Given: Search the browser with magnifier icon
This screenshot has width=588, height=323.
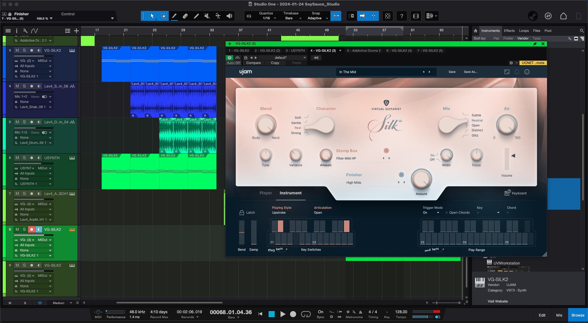Looking at the screenshot, I should [x=582, y=31].
